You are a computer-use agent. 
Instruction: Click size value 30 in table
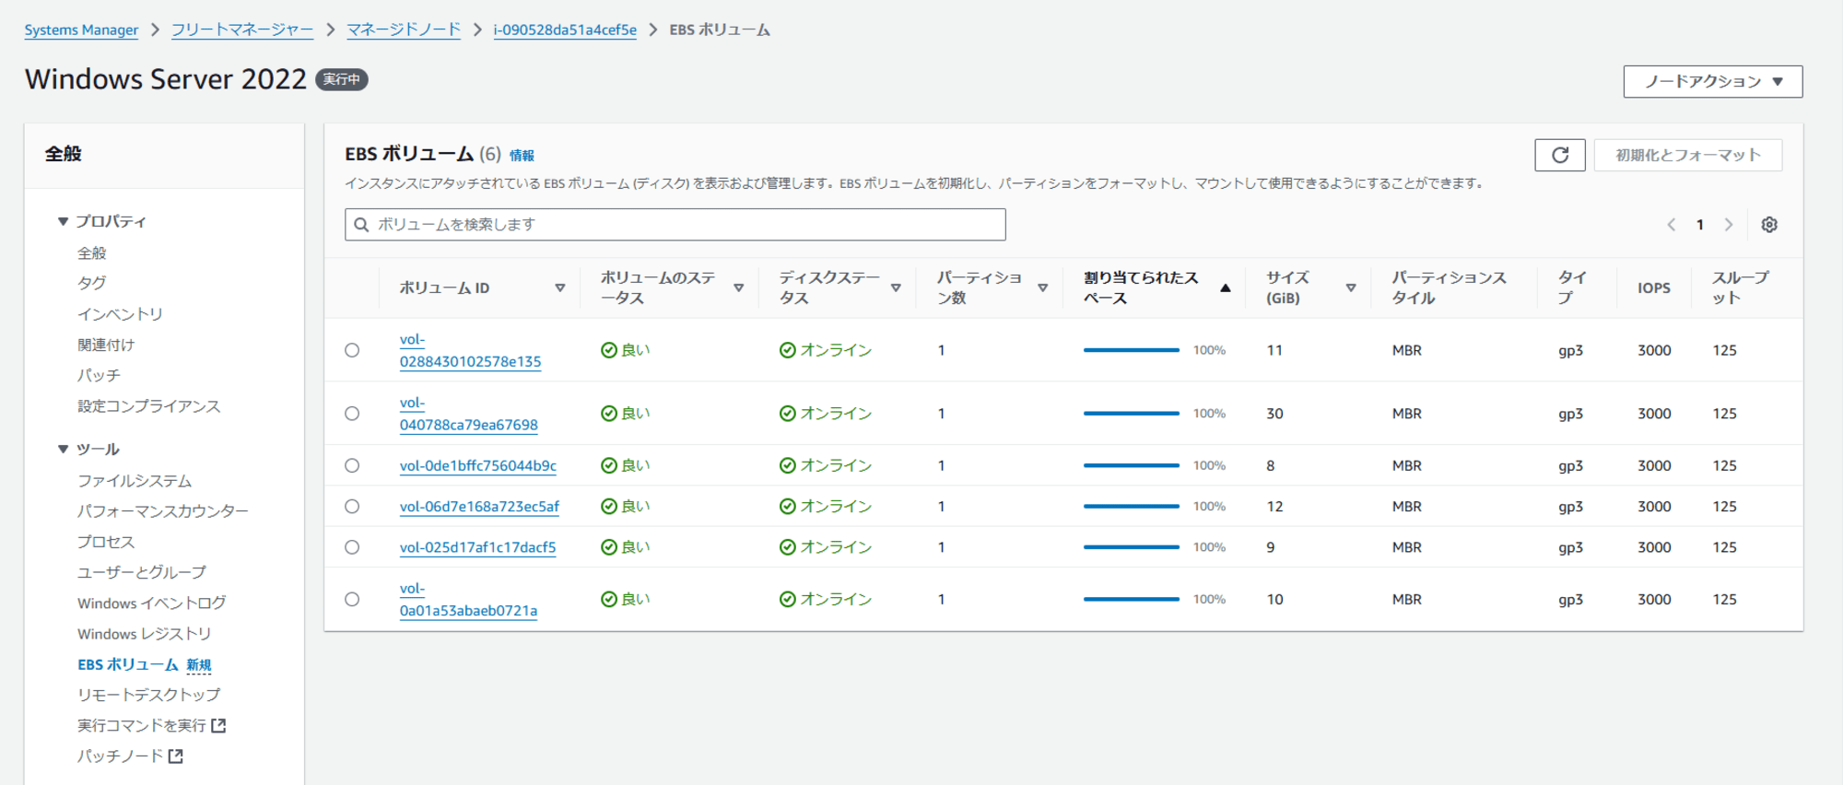(x=1274, y=414)
